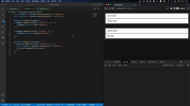The width and height of the screenshot is (190, 106).
Task: Open Memory tab in DevTools
Action: (x=162, y=62)
